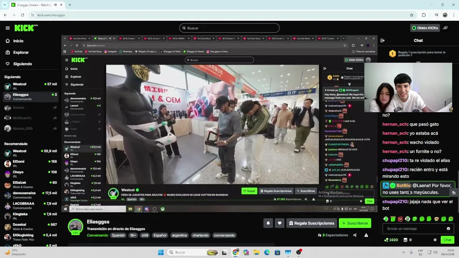Collapse the chat panel arrow icon
This screenshot has height=258, width=459.
(382, 40)
